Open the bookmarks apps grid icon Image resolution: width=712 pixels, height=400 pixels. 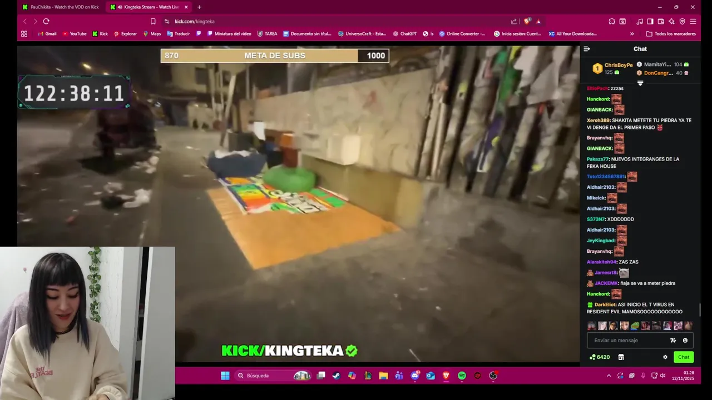click(x=24, y=34)
